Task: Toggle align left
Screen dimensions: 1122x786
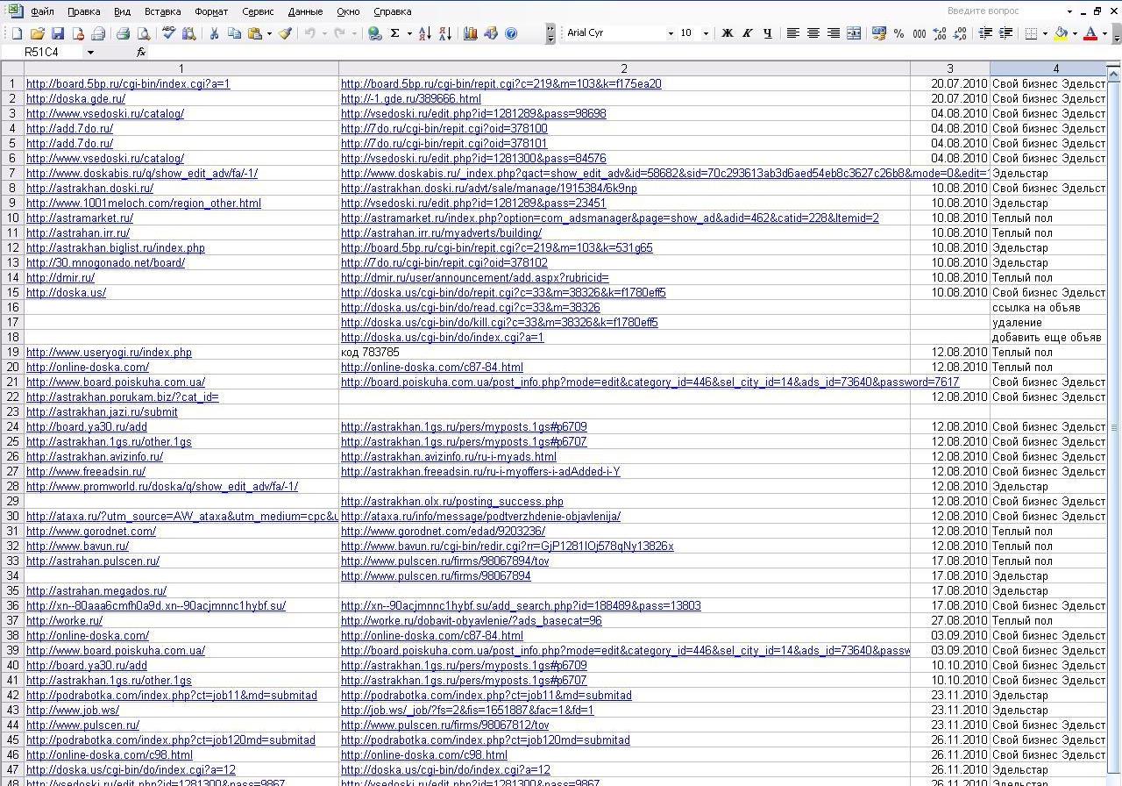Action: 792,33
